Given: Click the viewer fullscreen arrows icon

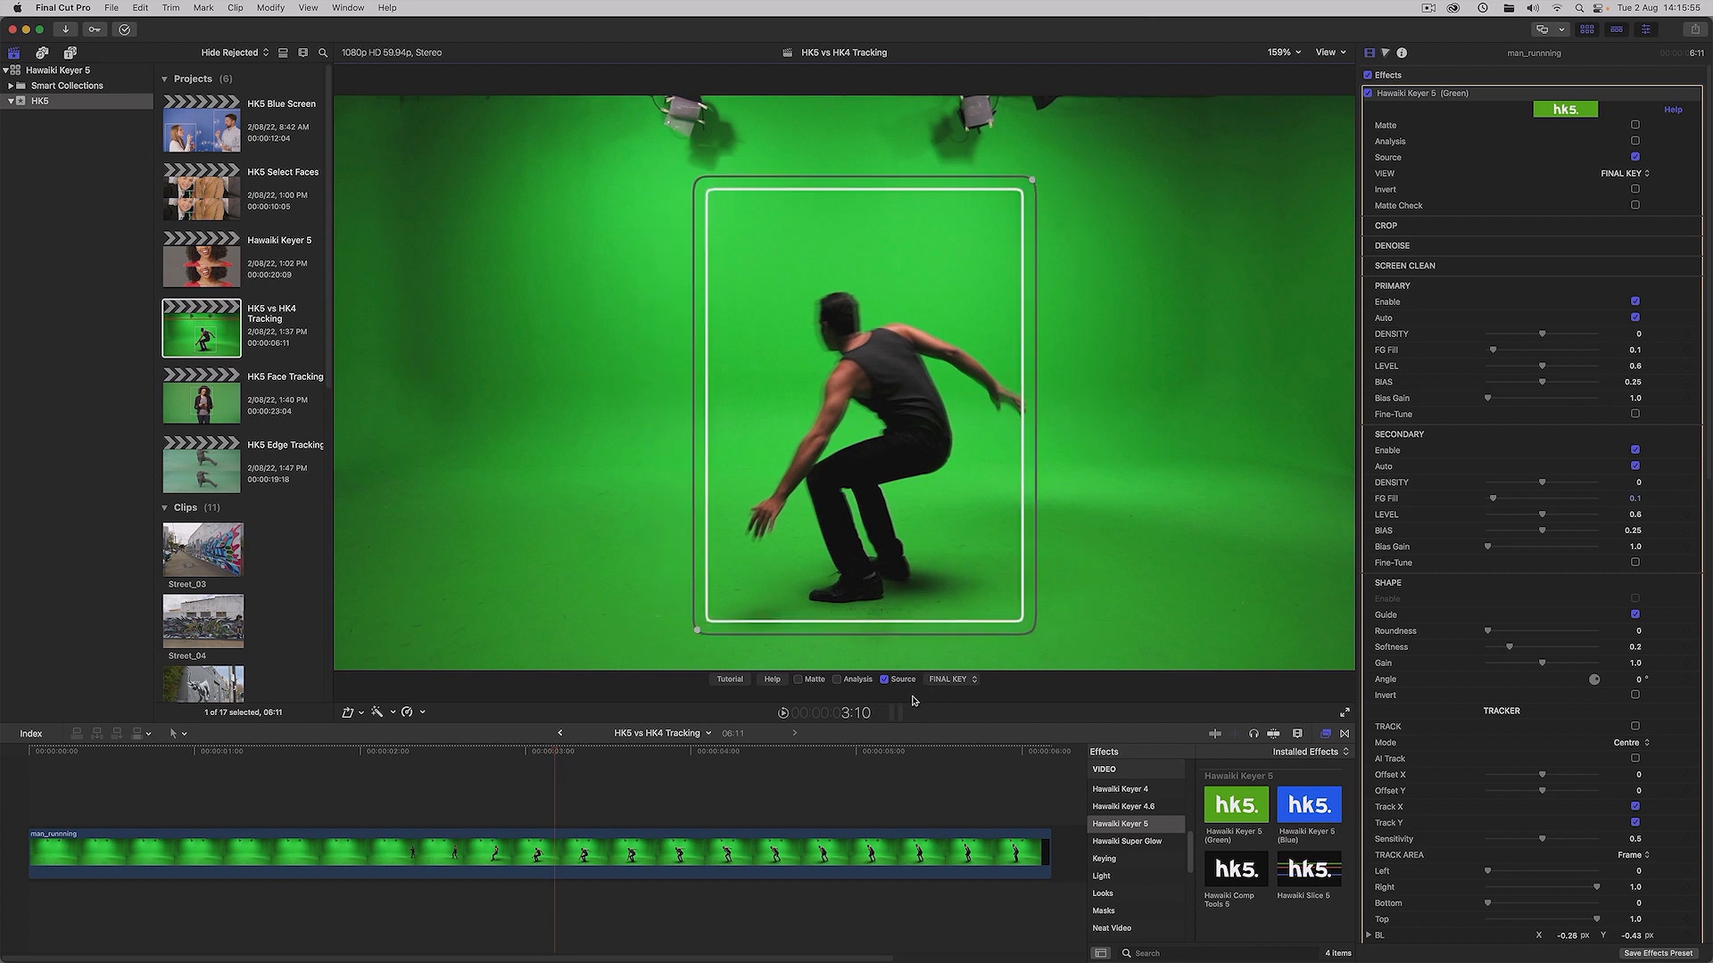Looking at the screenshot, I should [1345, 712].
